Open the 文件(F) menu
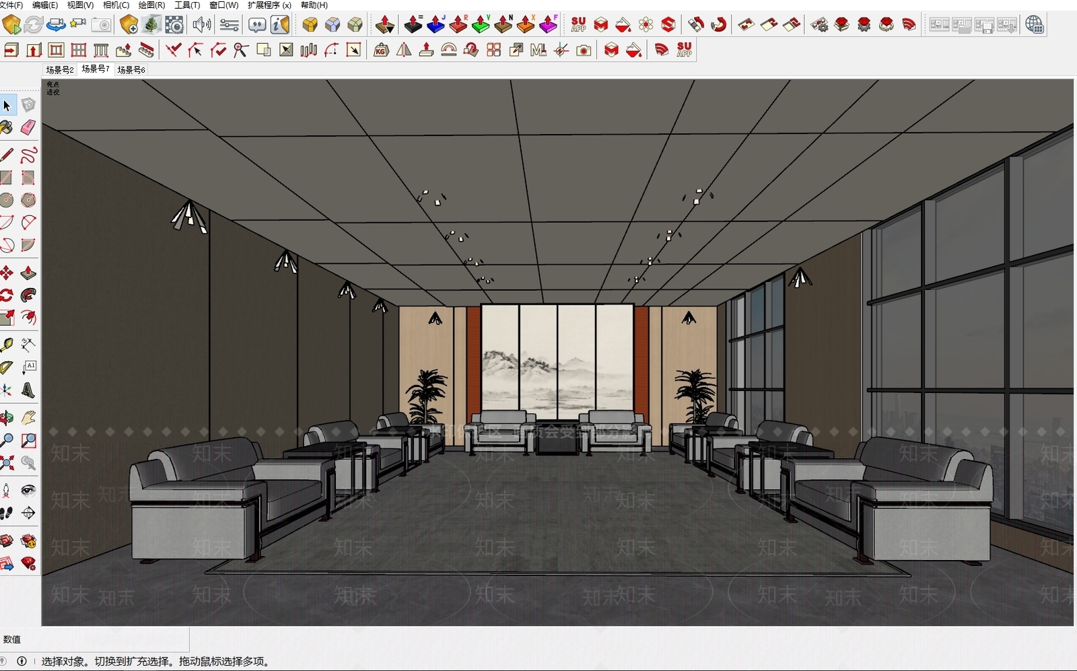Image resolution: width=1077 pixels, height=671 pixels. [x=11, y=5]
